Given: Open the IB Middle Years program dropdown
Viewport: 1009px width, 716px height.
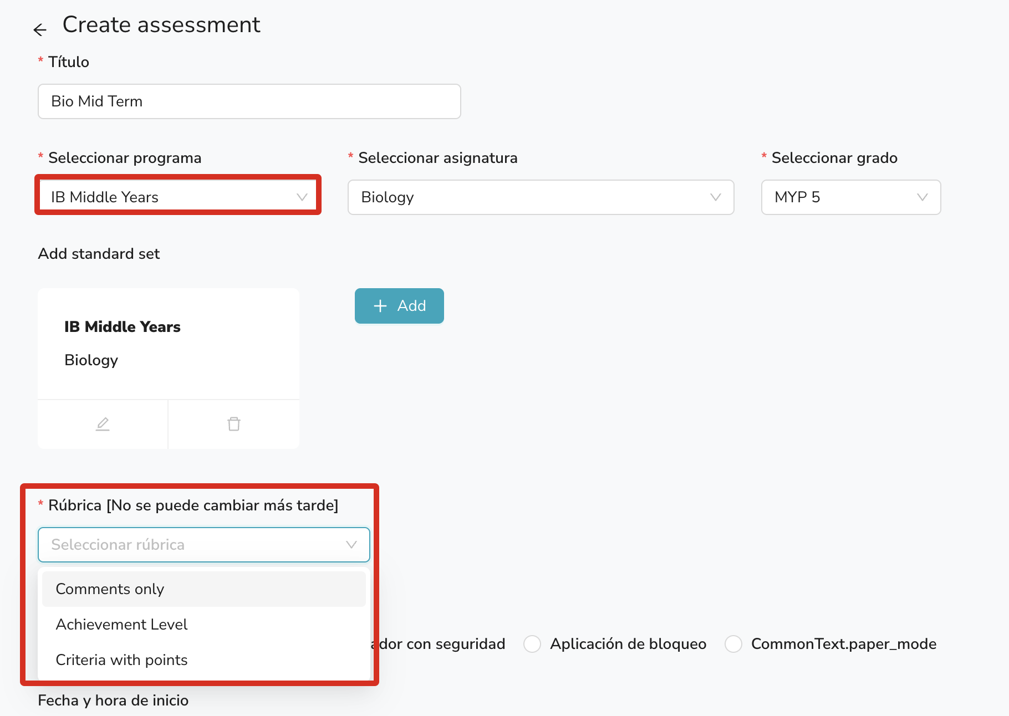Looking at the screenshot, I should coord(172,197).
